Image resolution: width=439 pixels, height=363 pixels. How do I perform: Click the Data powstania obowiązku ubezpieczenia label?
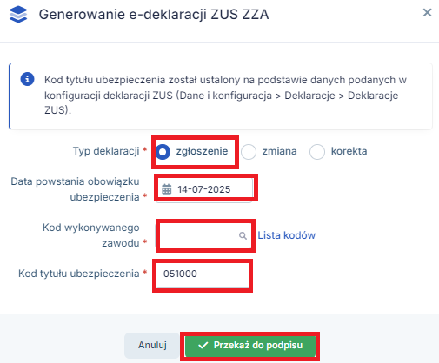click(76, 189)
